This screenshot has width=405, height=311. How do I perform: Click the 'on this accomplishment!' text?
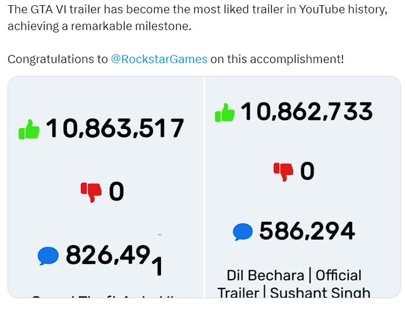pyautogui.click(x=277, y=59)
